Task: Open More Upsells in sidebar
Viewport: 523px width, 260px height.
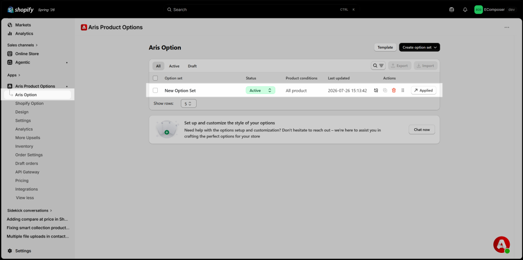Action: 28,138
